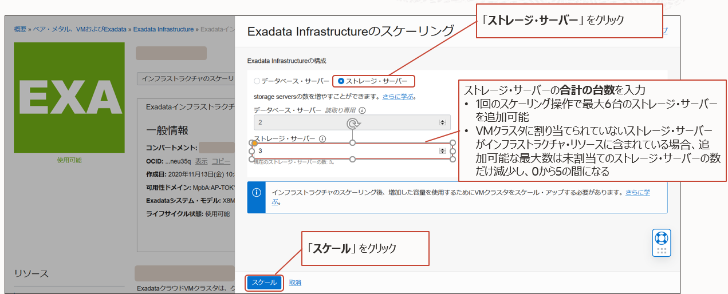The height and width of the screenshot is (294, 728).
Task: Click the スケール button
Action: tap(265, 283)
